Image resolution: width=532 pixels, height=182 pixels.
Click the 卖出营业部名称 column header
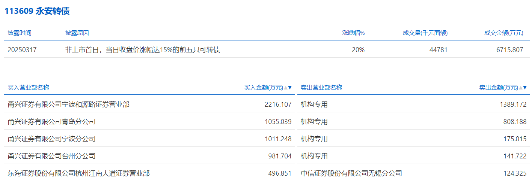coord(321,88)
